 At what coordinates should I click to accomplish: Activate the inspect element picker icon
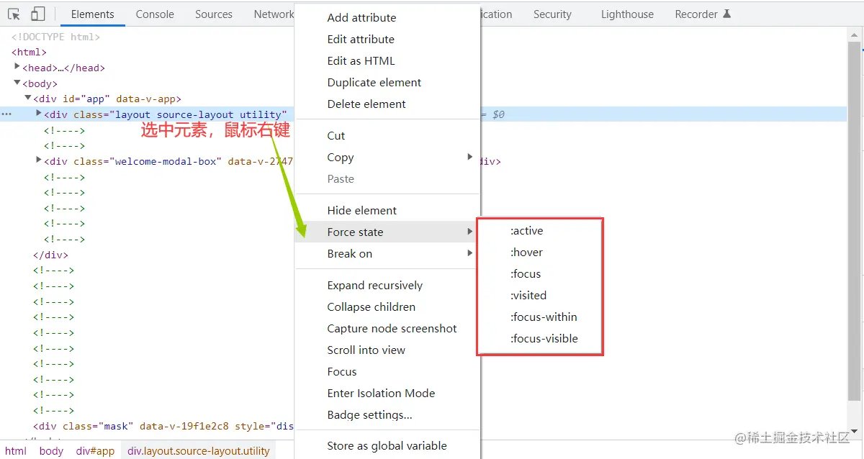click(14, 14)
